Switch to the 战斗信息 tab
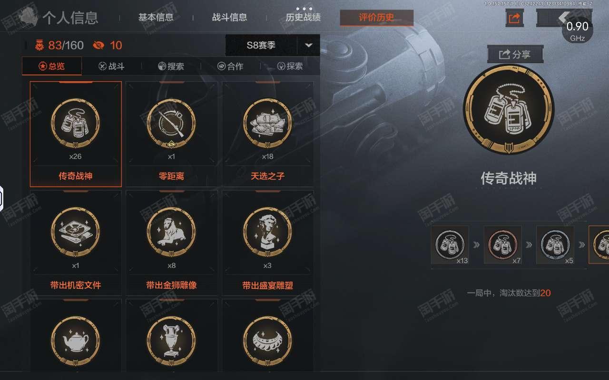The height and width of the screenshot is (380, 609). coord(229,18)
